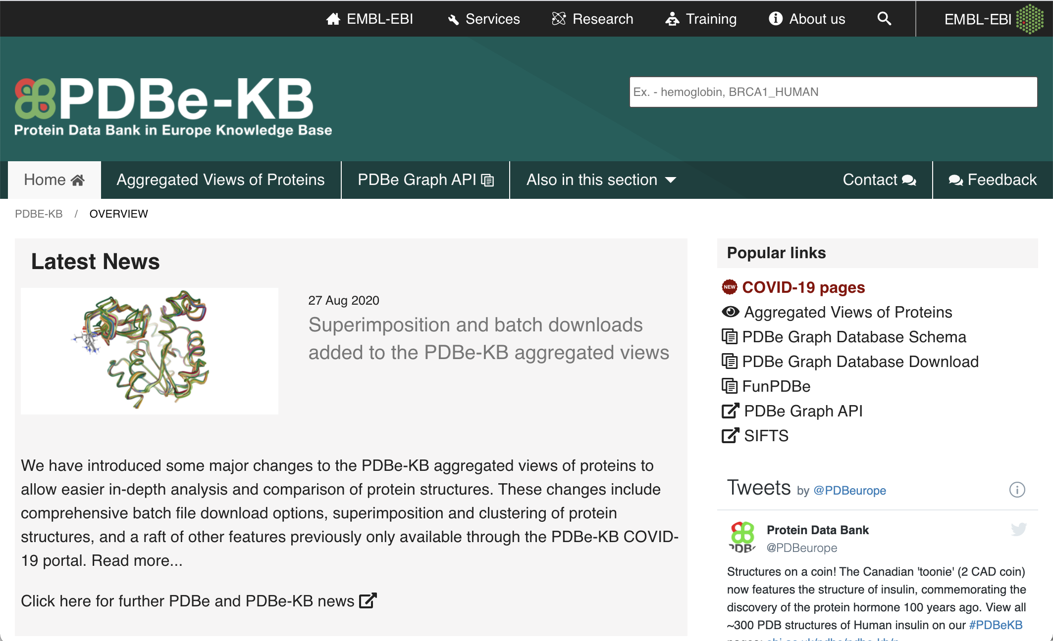Open About us in the top menu
Image resolution: width=1053 pixels, height=641 pixels.
pos(807,19)
